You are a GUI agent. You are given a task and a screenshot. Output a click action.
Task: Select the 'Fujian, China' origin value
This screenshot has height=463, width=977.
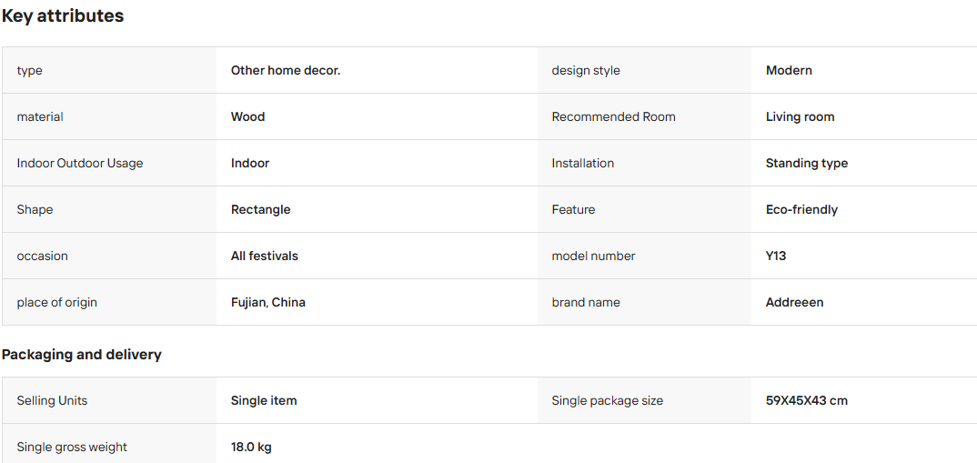[x=268, y=302]
